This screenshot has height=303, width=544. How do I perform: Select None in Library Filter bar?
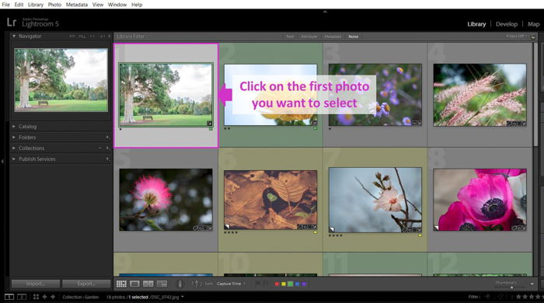tap(353, 37)
